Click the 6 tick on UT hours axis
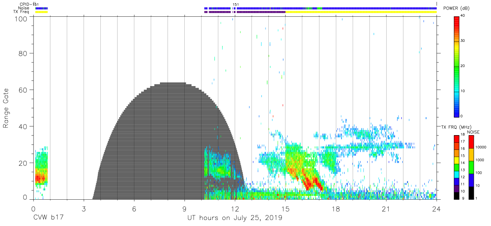The height and width of the screenshot is (226, 491). [134, 208]
